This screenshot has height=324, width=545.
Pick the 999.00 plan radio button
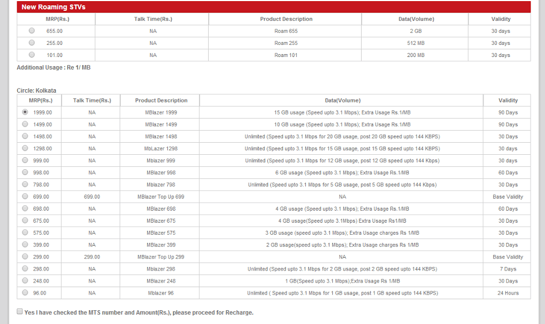(x=25, y=160)
